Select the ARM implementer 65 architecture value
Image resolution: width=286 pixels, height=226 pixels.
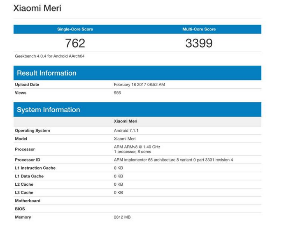tap(173, 160)
